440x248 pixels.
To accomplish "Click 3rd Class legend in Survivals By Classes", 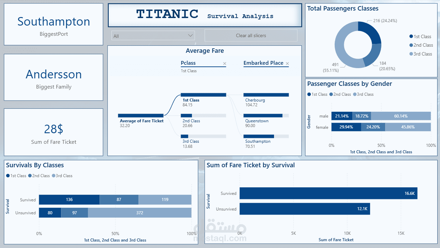I will 62,176.
